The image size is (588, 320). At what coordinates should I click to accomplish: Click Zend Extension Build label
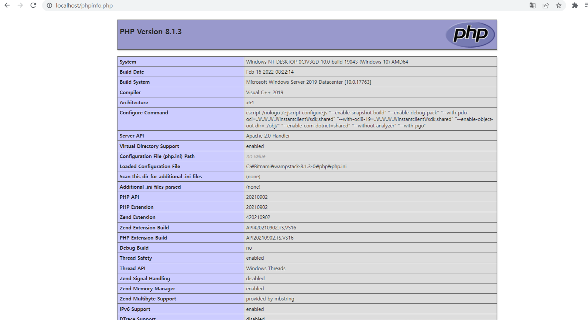click(x=144, y=228)
